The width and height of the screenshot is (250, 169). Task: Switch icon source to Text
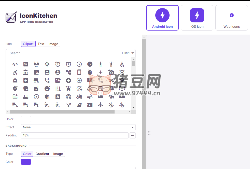click(x=41, y=44)
